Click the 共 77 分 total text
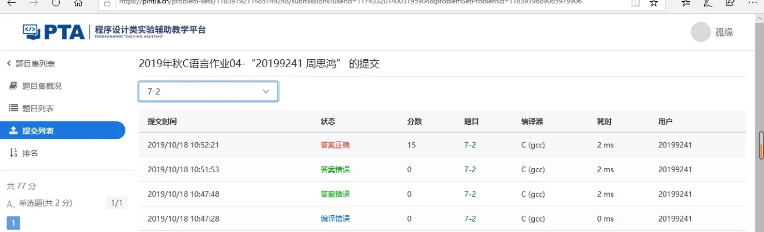 click(21, 186)
